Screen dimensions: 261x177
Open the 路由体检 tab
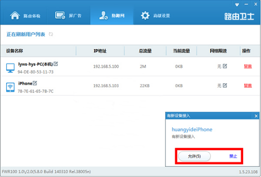pos(25,16)
